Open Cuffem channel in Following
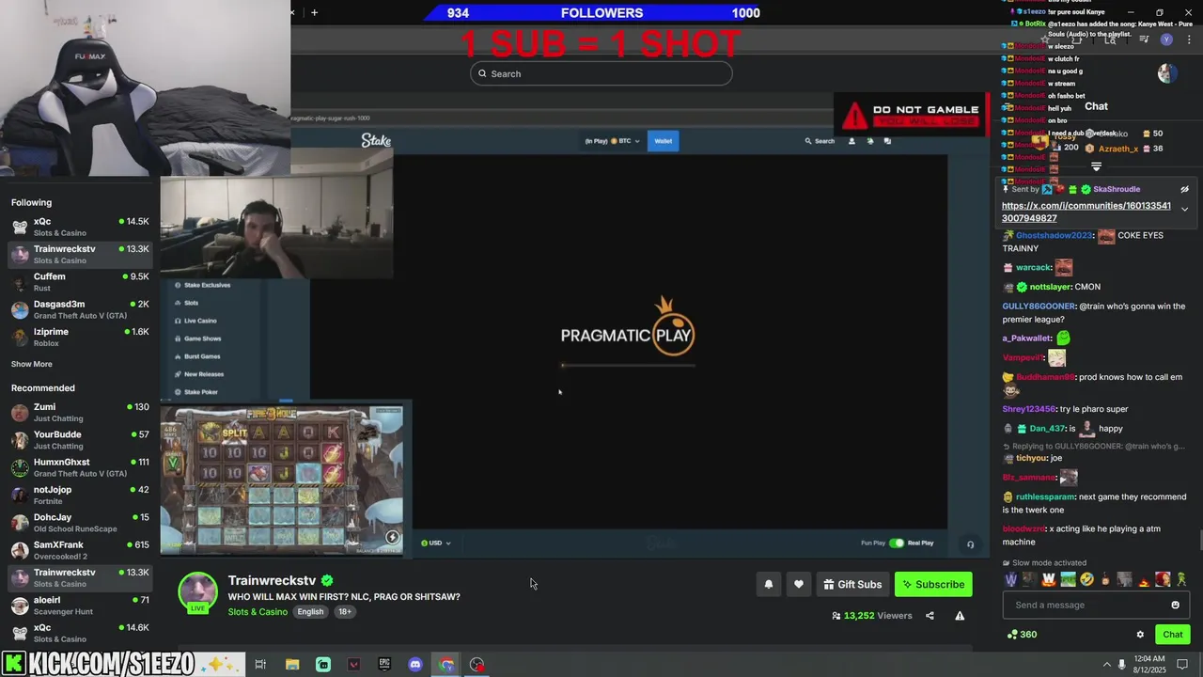This screenshot has width=1203, height=677. tap(79, 282)
